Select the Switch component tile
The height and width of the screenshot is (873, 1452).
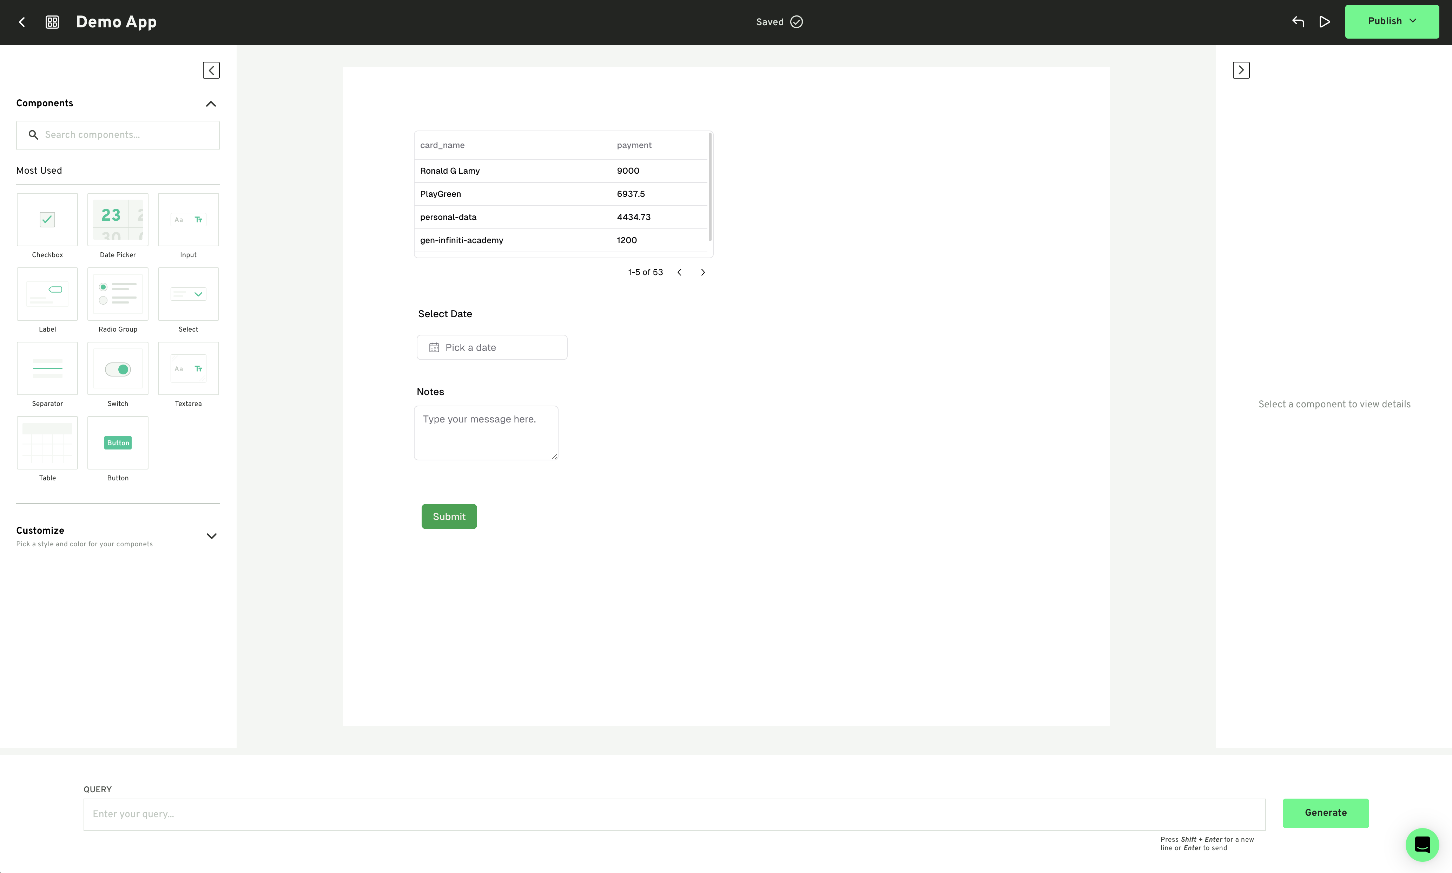point(118,369)
